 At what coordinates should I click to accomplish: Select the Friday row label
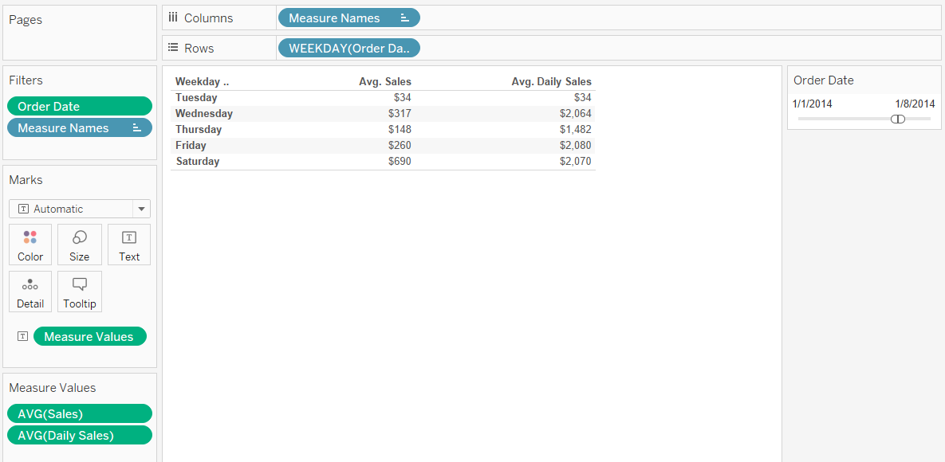[x=191, y=145]
